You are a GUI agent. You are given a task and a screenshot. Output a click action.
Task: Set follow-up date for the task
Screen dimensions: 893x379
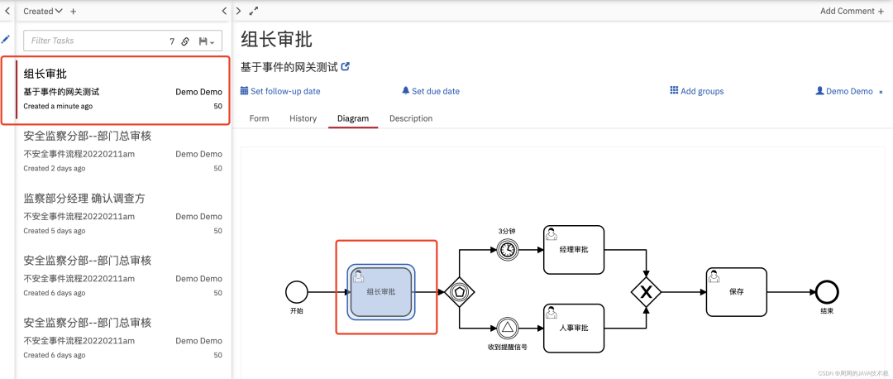pos(280,91)
